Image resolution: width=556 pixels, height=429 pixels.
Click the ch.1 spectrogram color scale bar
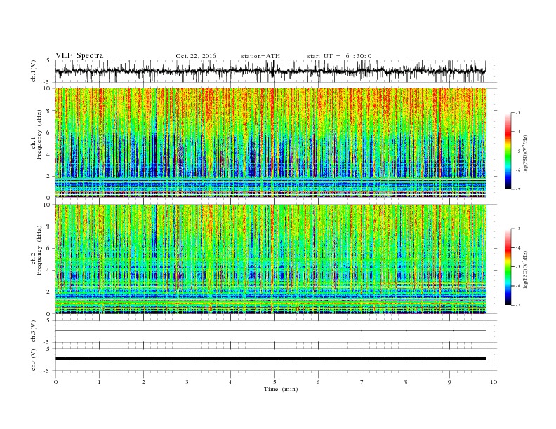(508, 151)
